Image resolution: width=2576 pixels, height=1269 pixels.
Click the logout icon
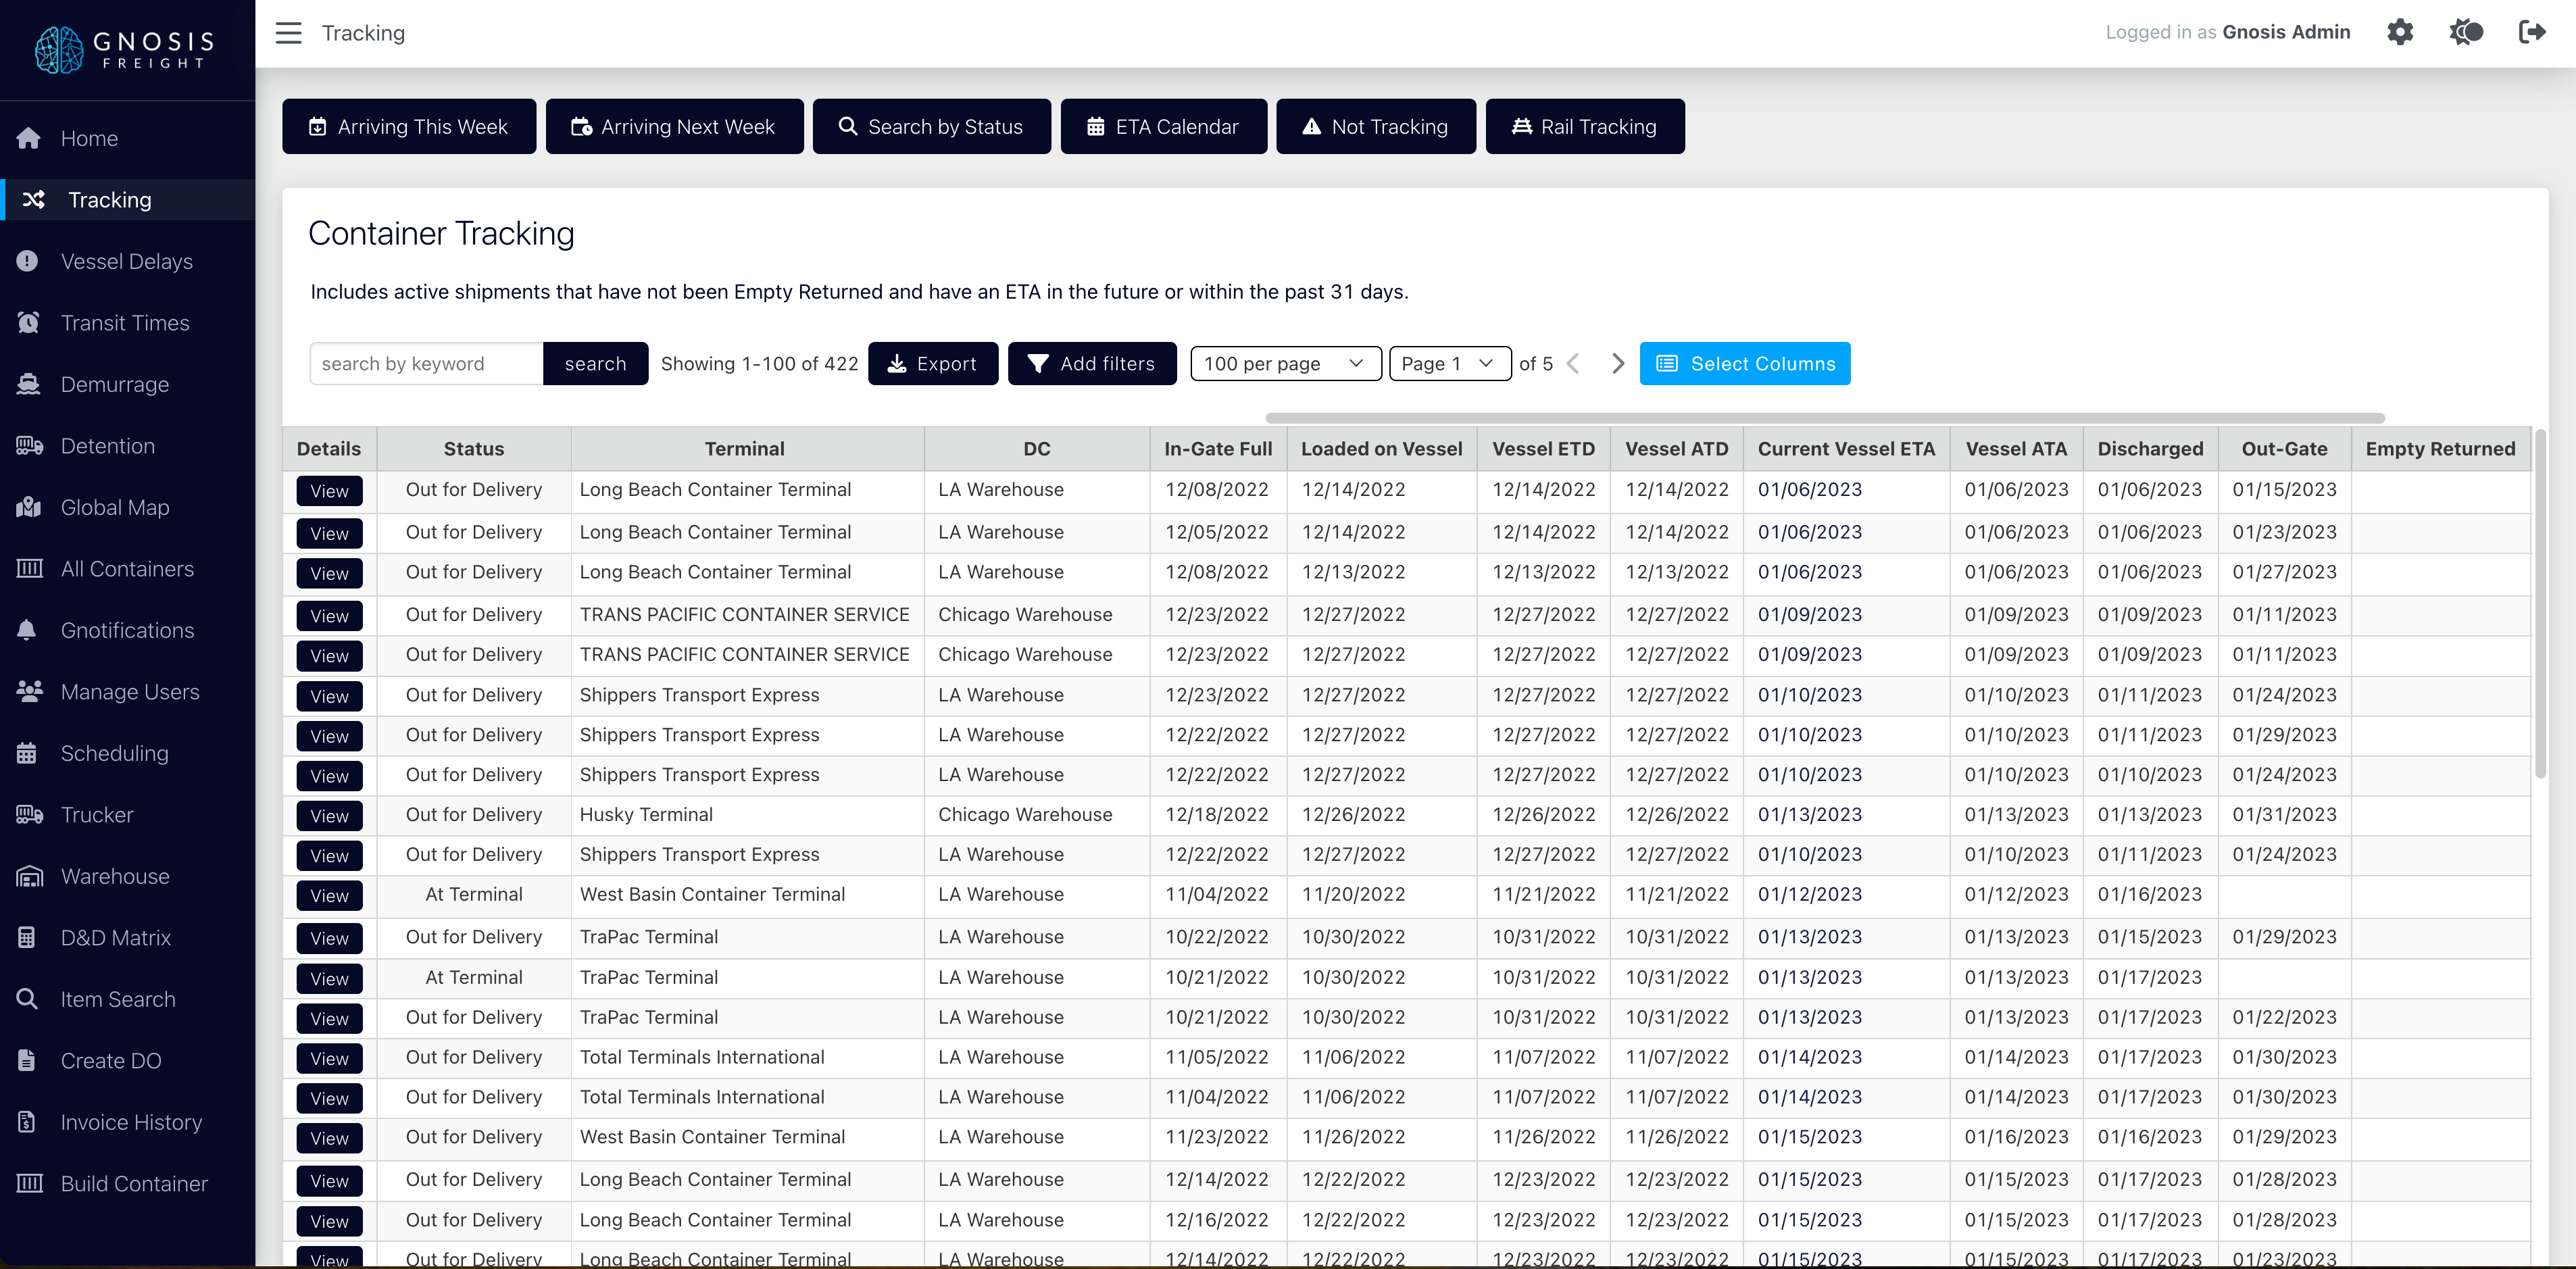[x=2531, y=32]
